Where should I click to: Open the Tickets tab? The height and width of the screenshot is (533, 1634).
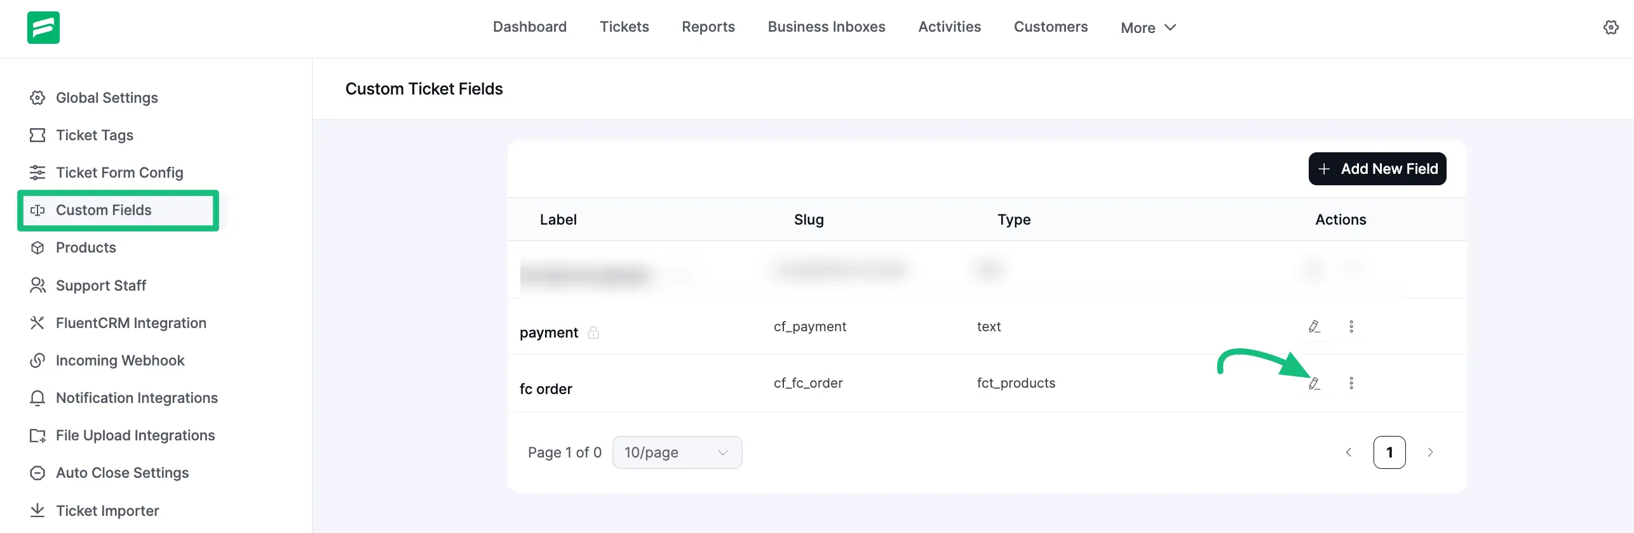[624, 27]
